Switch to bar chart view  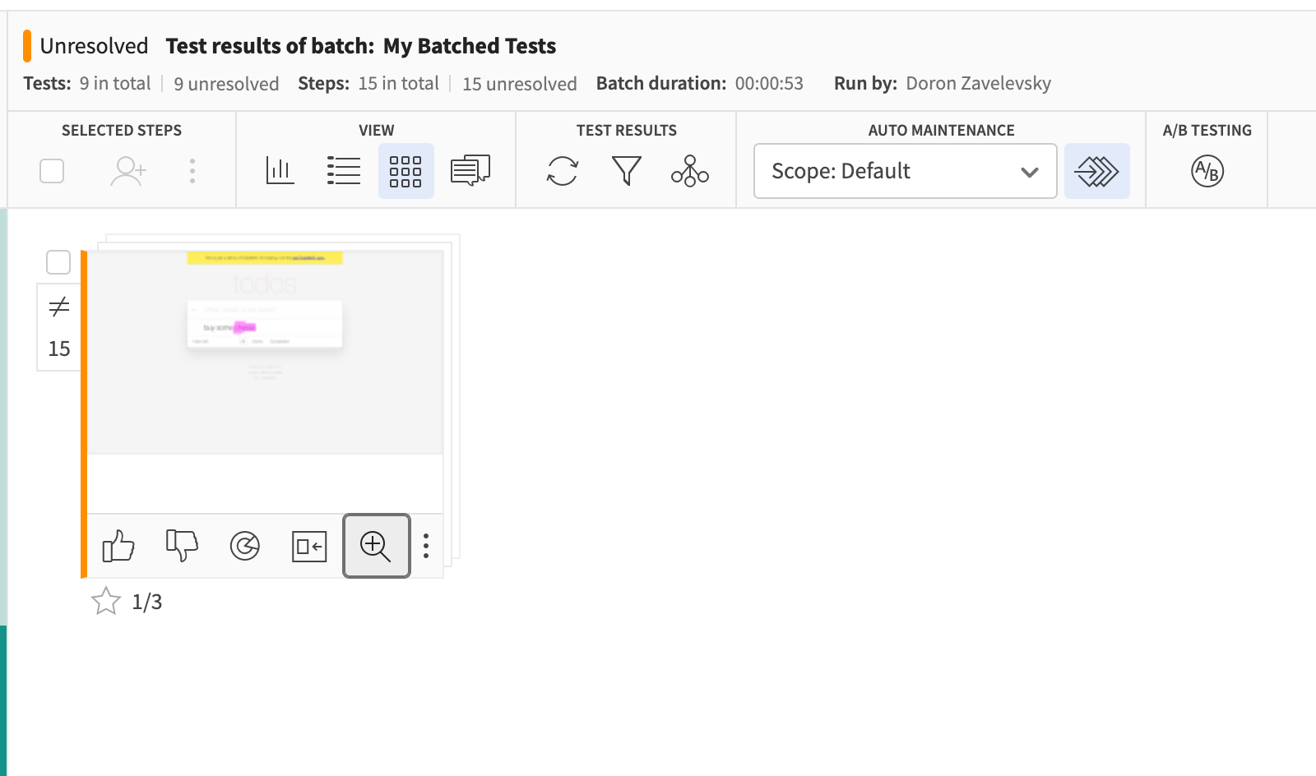tap(280, 171)
